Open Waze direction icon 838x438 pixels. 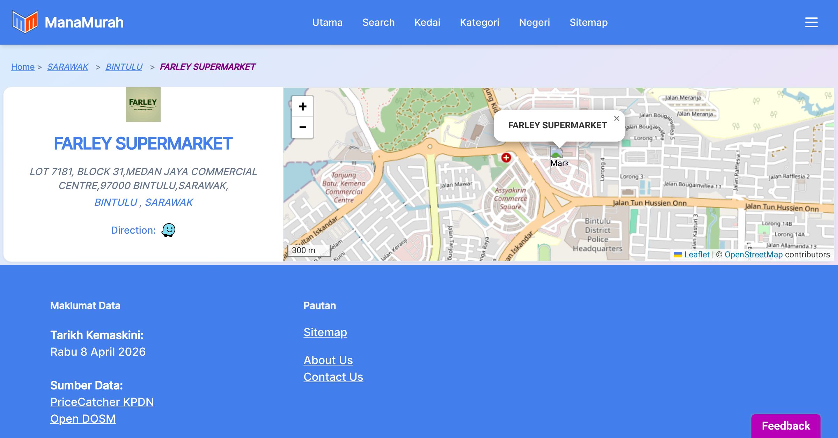(x=168, y=230)
